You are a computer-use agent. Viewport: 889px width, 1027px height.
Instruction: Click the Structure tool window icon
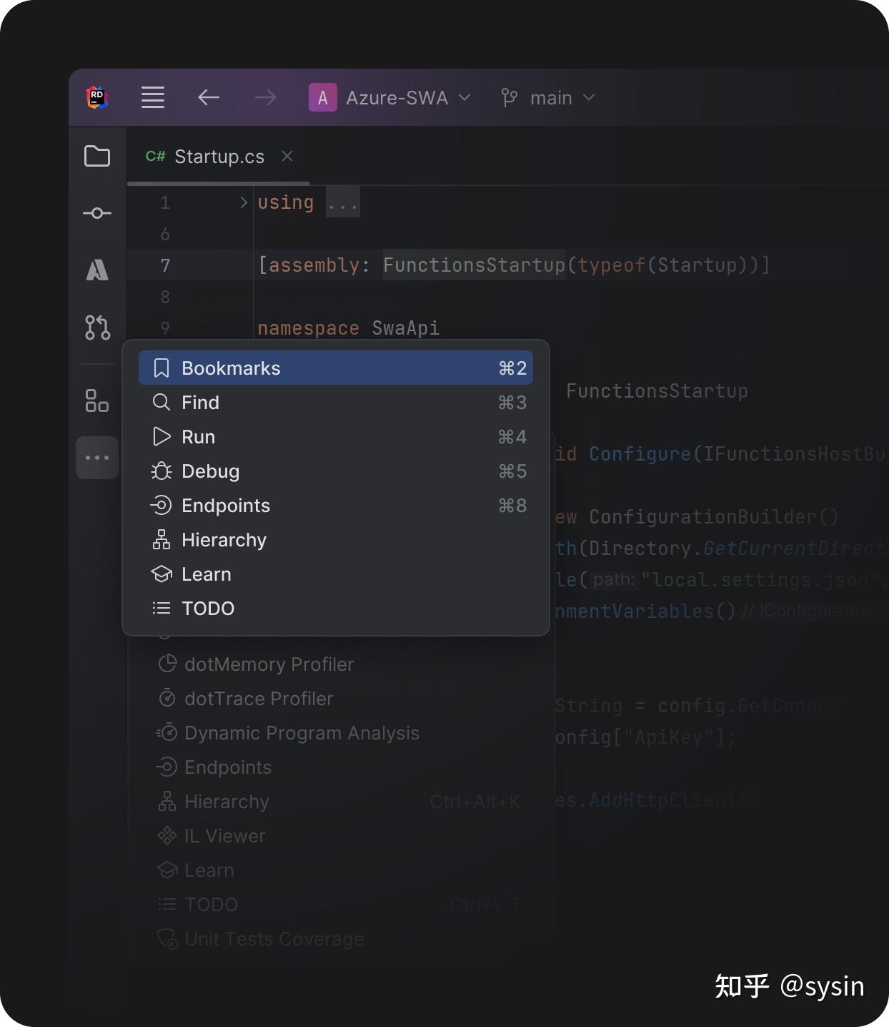[97, 401]
